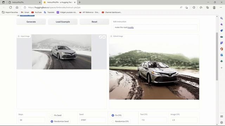
Task: Focus the Edit Instruction text field
Action: (x=155, y=27)
